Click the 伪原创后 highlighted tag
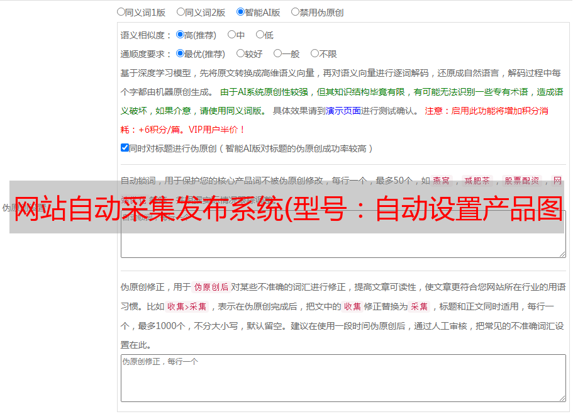This screenshot has width=573, height=414. pyautogui.click(x=211, y=287)
